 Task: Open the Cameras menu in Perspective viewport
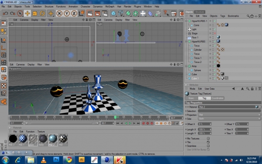point(21,64)
